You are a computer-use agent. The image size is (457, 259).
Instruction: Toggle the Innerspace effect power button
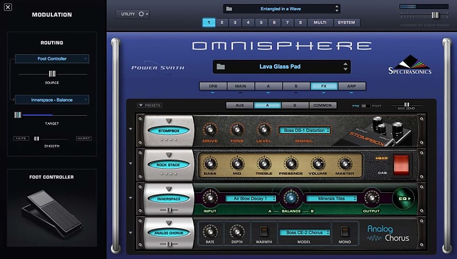point(169,199)
